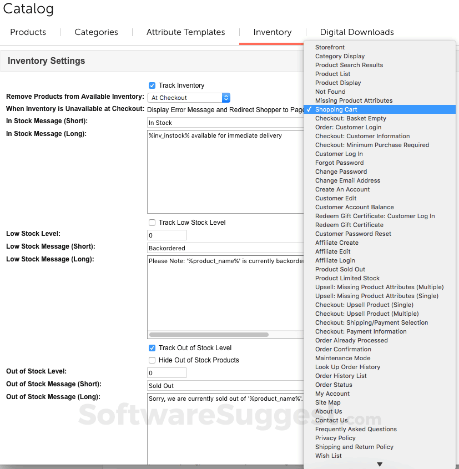Image resolution: width=459 pixels, height=469 pixels.
Task: Select Wish List in the dropdown list
Action: click(x=329, y=456)
